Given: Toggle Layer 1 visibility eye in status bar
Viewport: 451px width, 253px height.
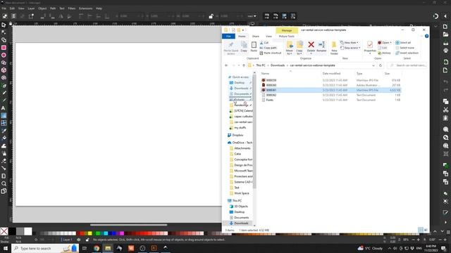Looking at the screenshot, I should pyautogui.click(x=78, y=240).
